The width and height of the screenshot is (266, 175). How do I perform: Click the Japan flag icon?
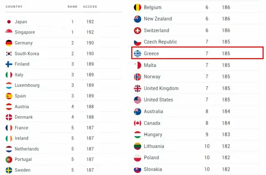point(9,22)
